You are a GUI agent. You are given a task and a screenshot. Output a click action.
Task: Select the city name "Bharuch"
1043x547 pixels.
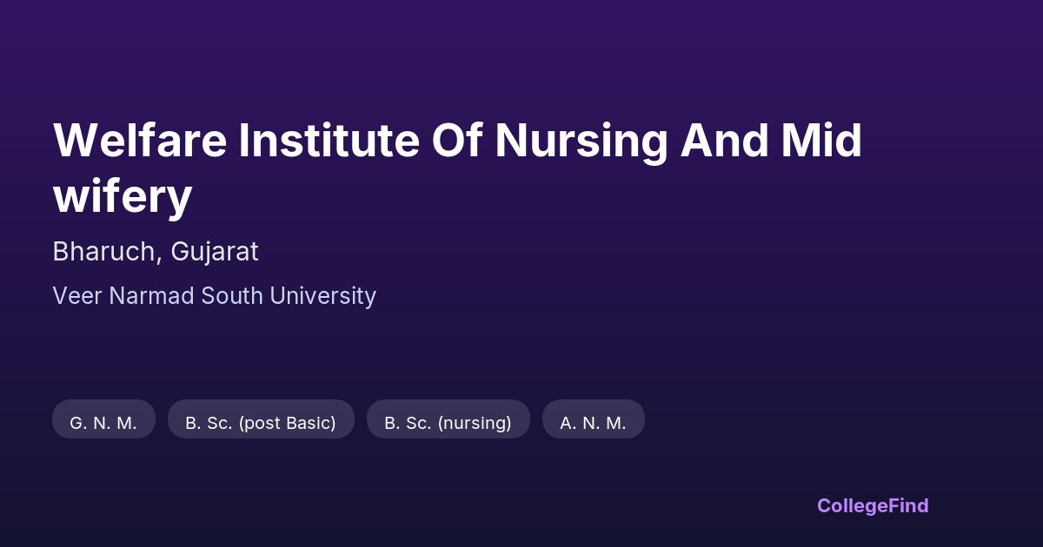[106, 252]
